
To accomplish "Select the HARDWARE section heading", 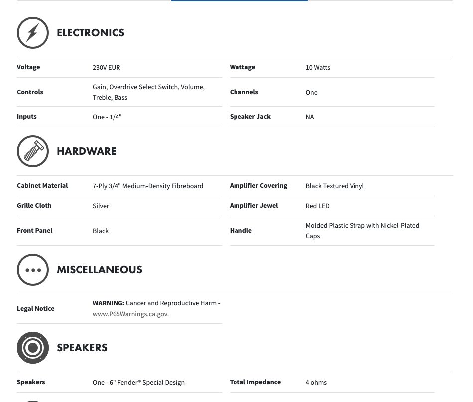I will tap(87, 151).
